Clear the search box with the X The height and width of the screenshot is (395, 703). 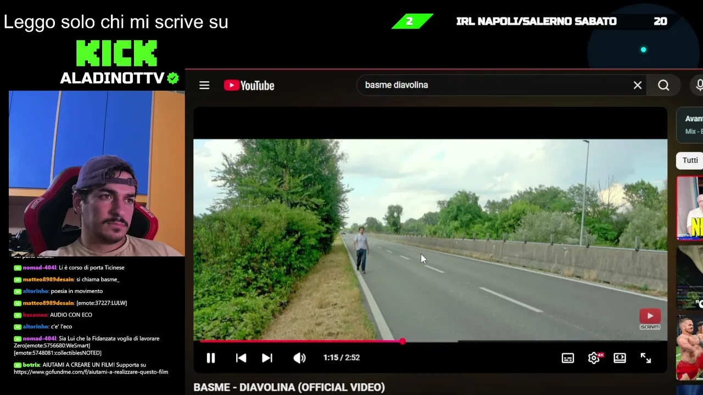pos(638,85)
